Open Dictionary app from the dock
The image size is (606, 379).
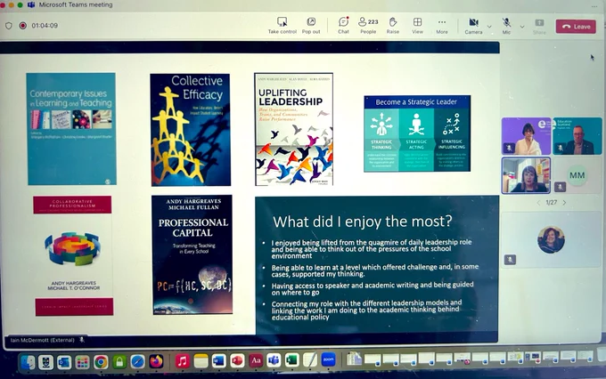[x=256, y=360]
